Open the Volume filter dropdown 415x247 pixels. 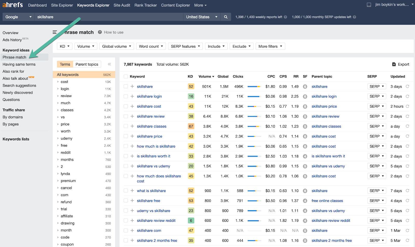[x=86, y=46]
